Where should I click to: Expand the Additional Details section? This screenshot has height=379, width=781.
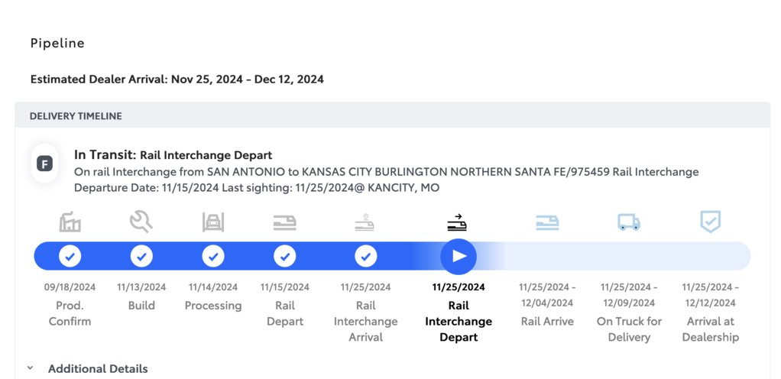click(98, 369)
